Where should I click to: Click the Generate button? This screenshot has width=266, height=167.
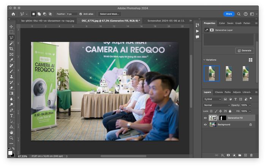click(245, 51)
